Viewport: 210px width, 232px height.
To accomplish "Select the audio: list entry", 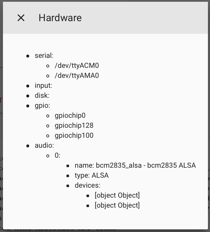I will pos(44,145).
